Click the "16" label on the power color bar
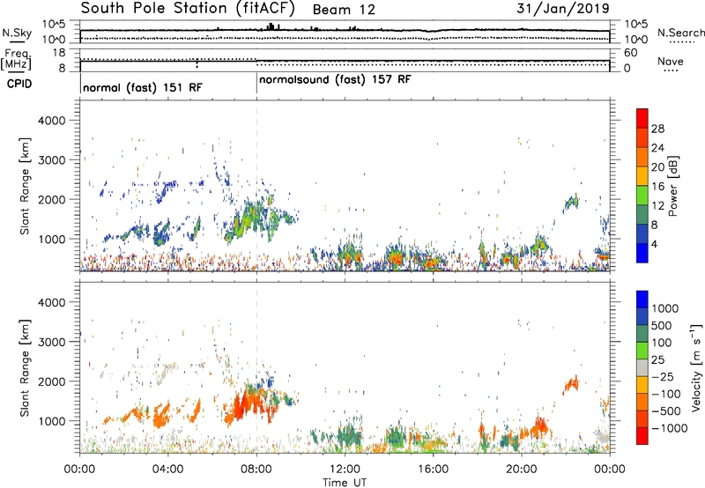Image resolution: width=705 pixels, height=488 pixels. pos(657,187)
